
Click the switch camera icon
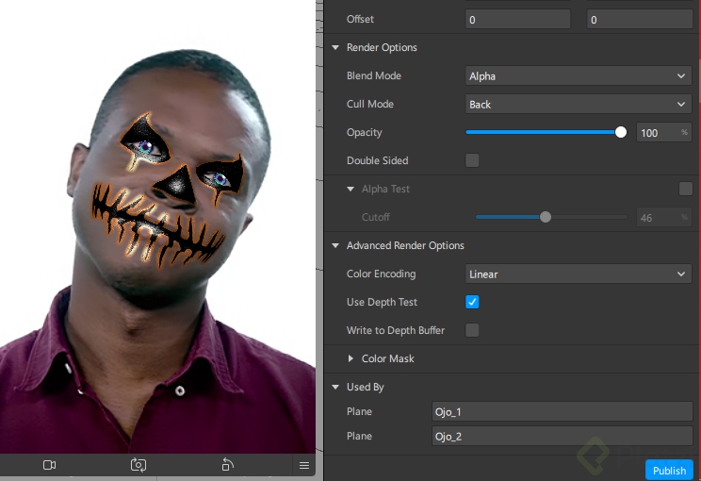point(139,465)
